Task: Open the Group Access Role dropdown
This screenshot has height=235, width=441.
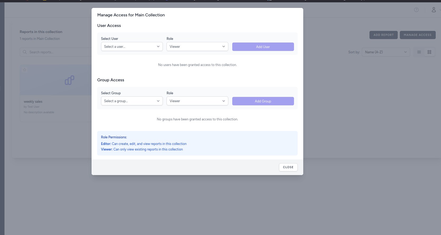Action: pyautogui.click(x=197, y=101)
